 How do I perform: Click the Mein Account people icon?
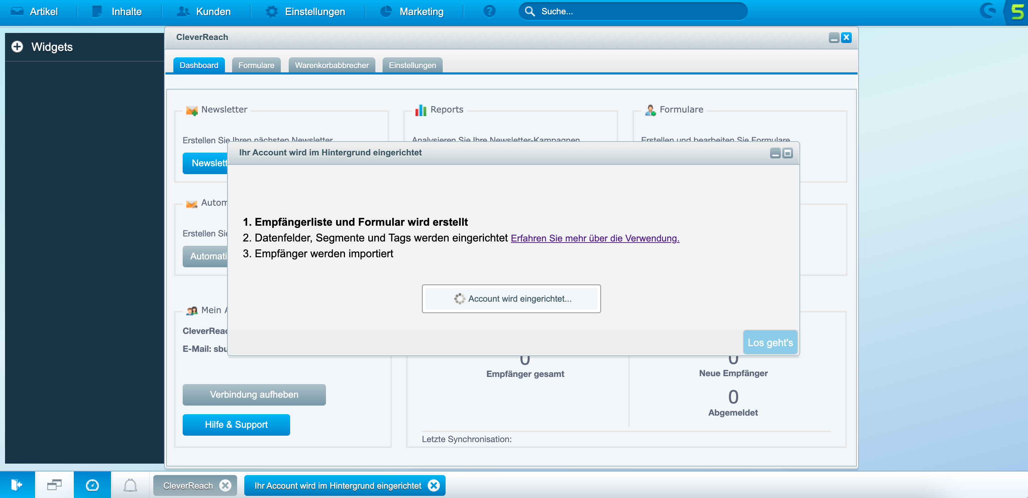pos(192,311)
